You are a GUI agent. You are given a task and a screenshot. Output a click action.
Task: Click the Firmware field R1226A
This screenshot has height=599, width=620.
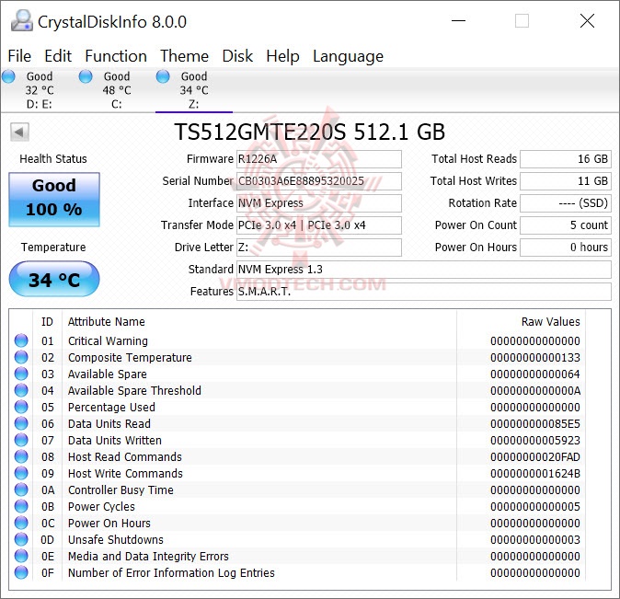pos(318,159)
